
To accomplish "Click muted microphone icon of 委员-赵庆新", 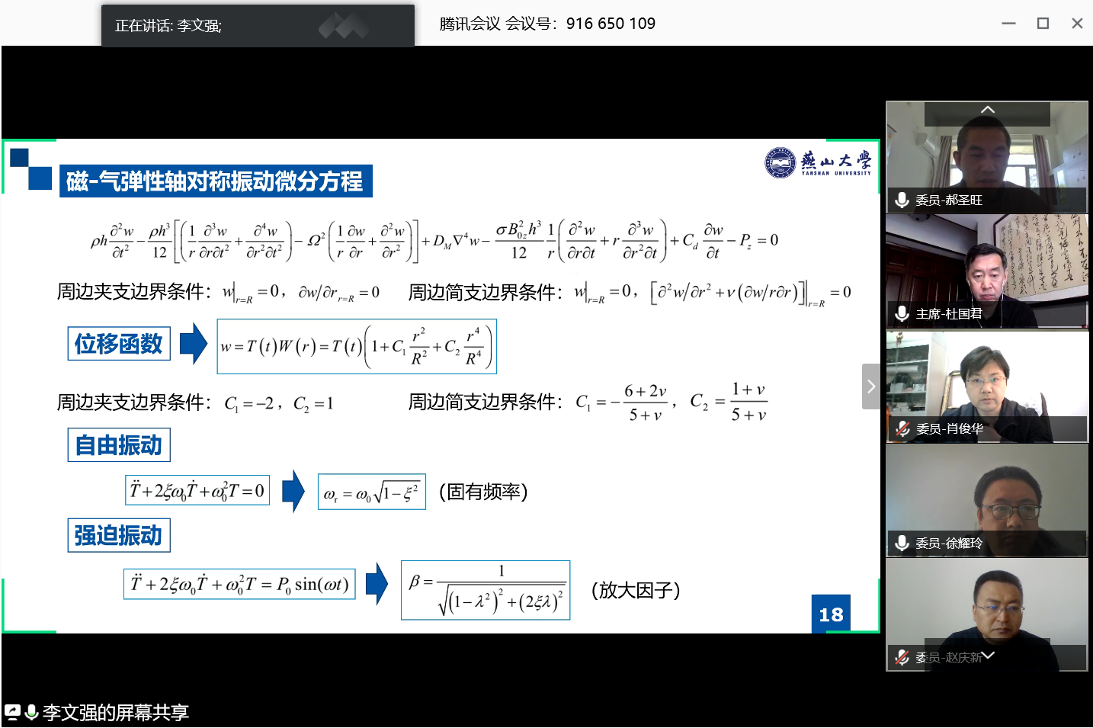I will [902, 657].
